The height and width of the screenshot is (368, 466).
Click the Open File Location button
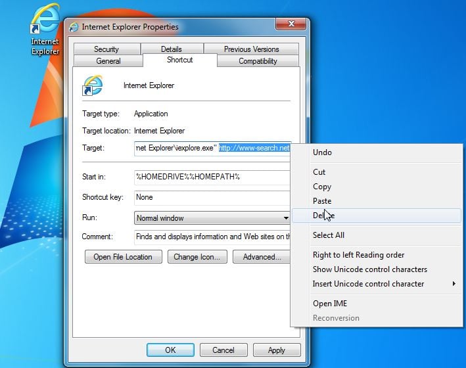[124, 257]
